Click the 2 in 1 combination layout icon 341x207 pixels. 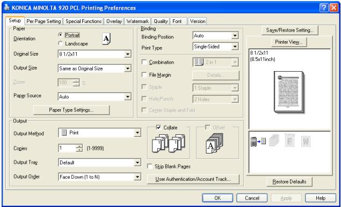[199, 62]
